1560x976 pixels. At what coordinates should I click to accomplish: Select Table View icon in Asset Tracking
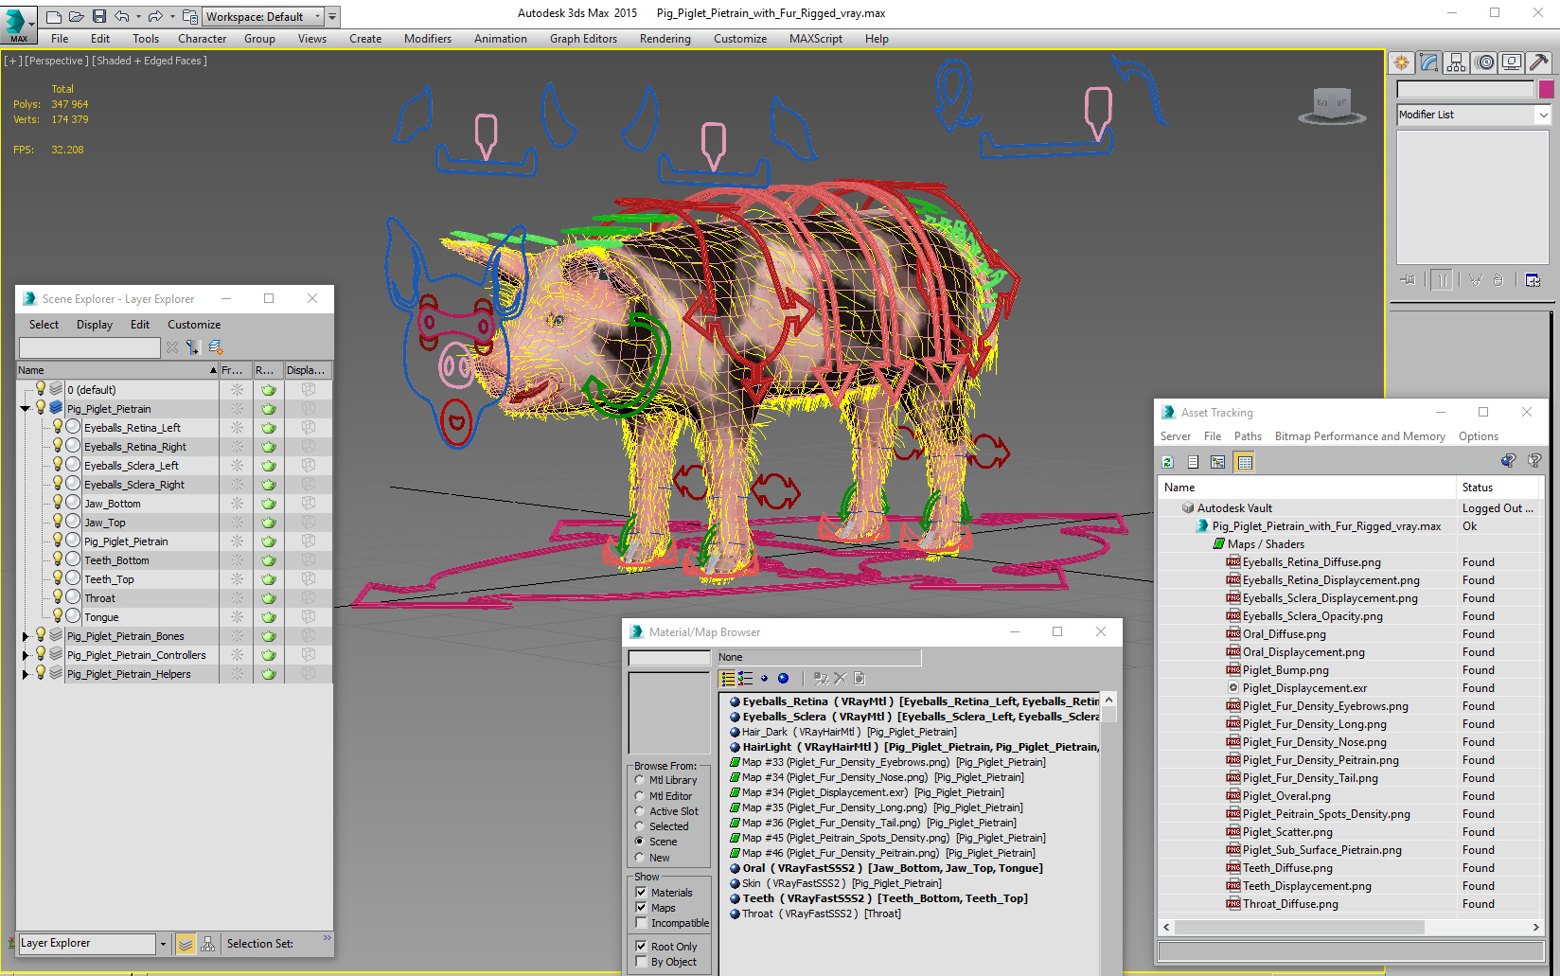click(1244, 462)
